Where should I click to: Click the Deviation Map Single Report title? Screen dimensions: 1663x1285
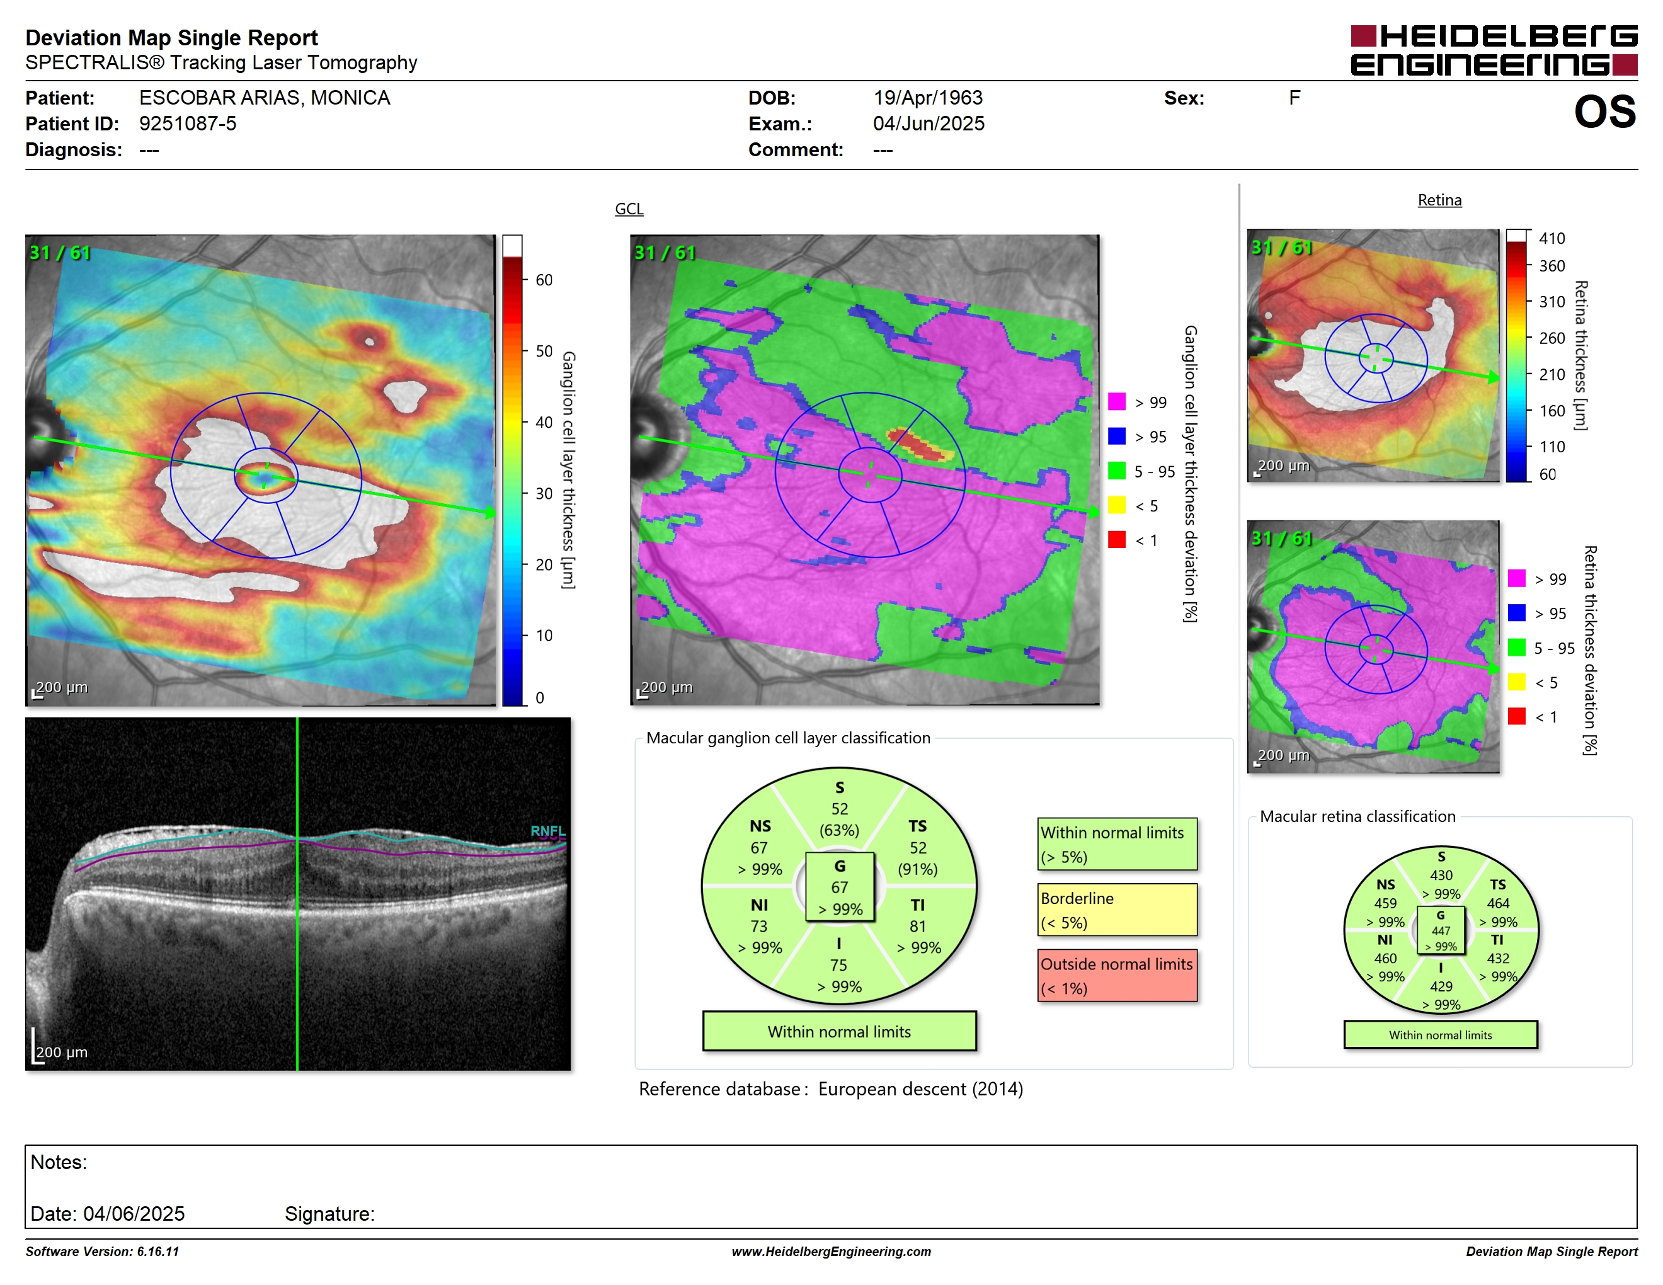[x=171, y=37]
